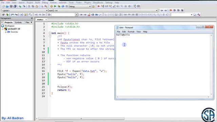Image resolution: width=217 pixels, height=122 pixels.
Task: Create a new file via toolbar icon
Action: tap(3, 6)
